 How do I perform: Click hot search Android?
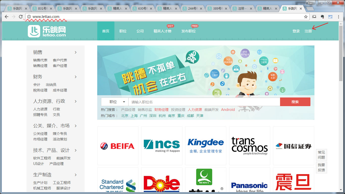tap(228, 110)
